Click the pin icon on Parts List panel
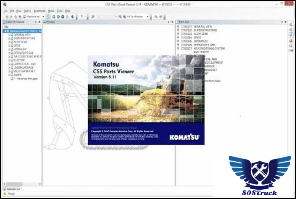296x199 pixels. click(282, 21)
